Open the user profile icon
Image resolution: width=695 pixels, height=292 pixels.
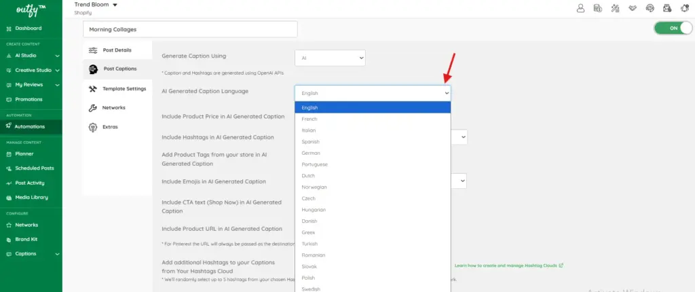[580, 8]
